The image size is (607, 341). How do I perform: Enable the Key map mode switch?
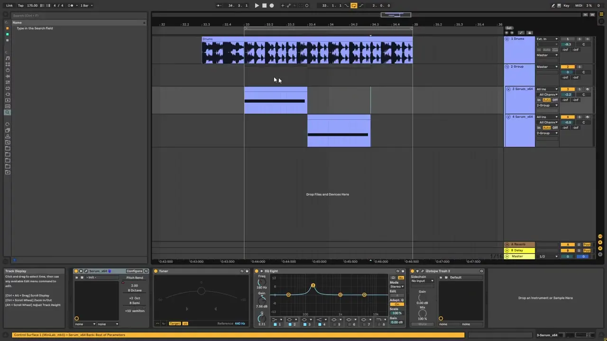[x=567, y=6]
